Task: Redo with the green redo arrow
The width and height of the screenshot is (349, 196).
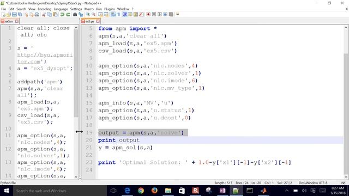Action: [68, 15]
